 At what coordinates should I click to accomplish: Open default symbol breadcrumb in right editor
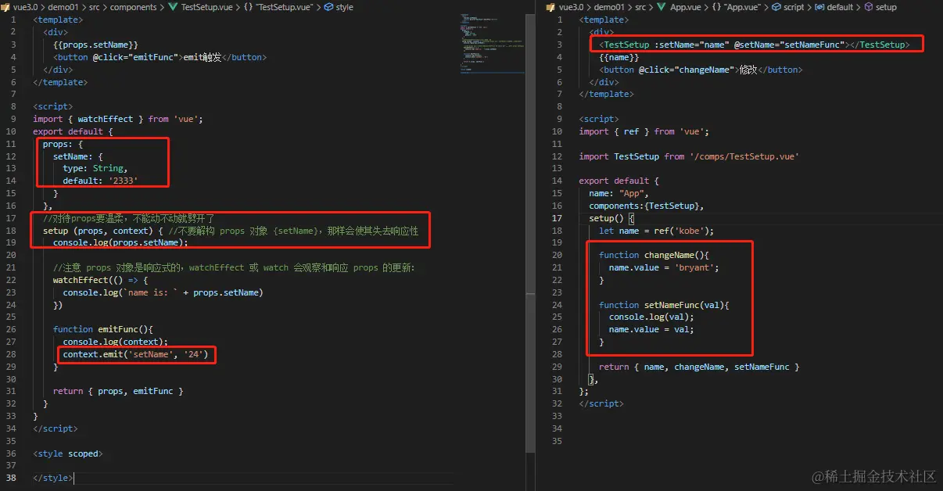[x=840, y=7]
